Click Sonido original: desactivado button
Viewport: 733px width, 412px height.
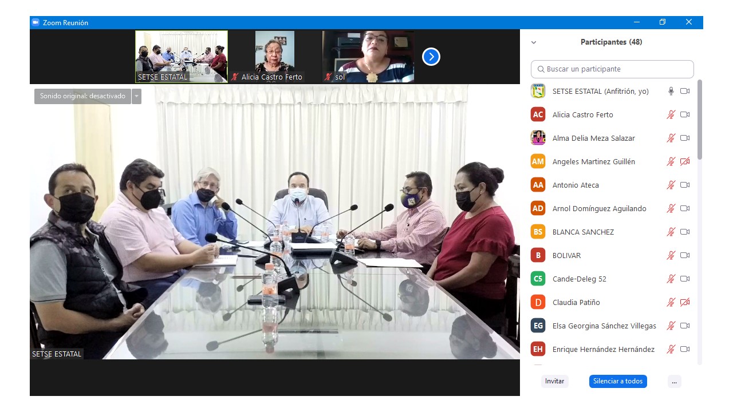82,96
